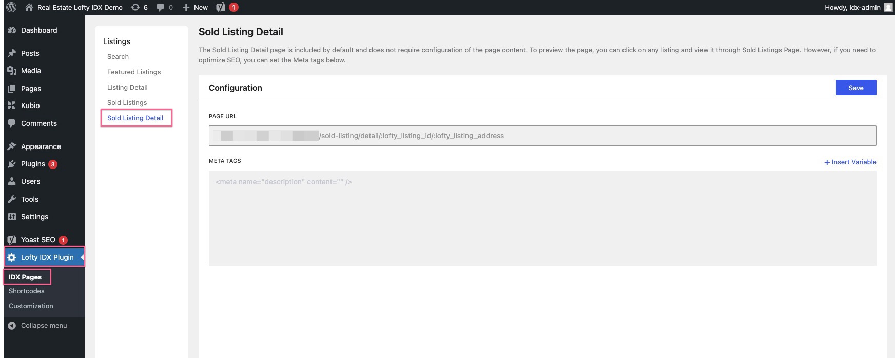Open the comments bubble icon in admin bar
This screenshot has height=358, width=895.
pyautogui.click(x=161, y=7)
